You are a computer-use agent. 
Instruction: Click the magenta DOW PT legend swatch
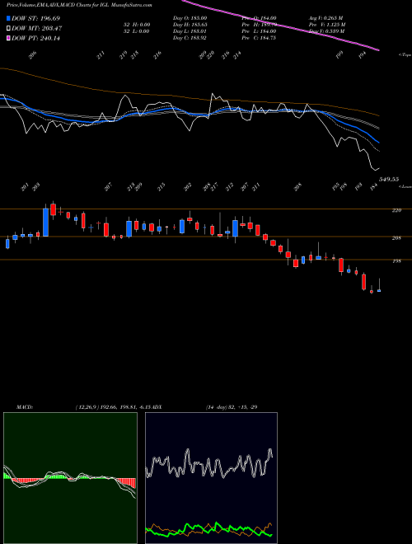[8, 38]
